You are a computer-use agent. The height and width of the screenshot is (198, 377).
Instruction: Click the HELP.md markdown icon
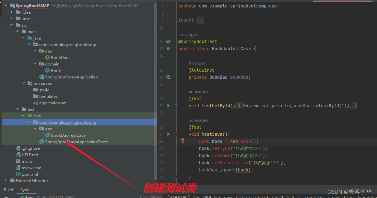(18, 155)
